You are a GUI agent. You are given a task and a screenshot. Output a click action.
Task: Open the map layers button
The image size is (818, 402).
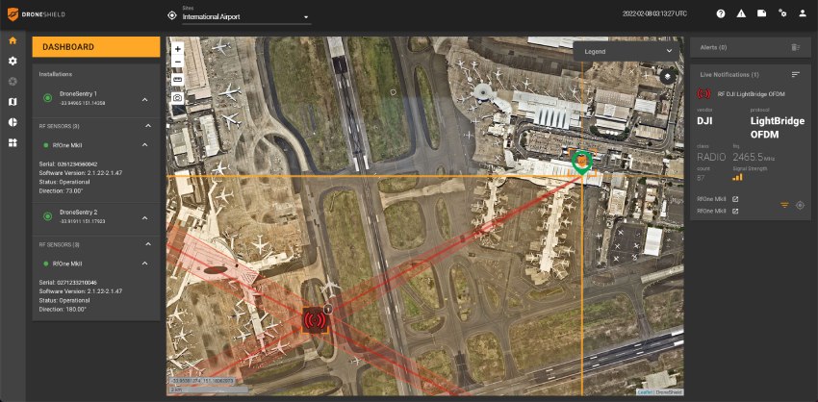point(669,75)
